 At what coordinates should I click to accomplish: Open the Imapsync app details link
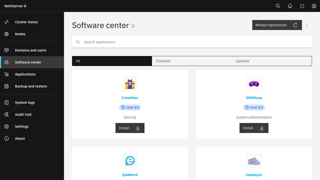coord(254,175)
